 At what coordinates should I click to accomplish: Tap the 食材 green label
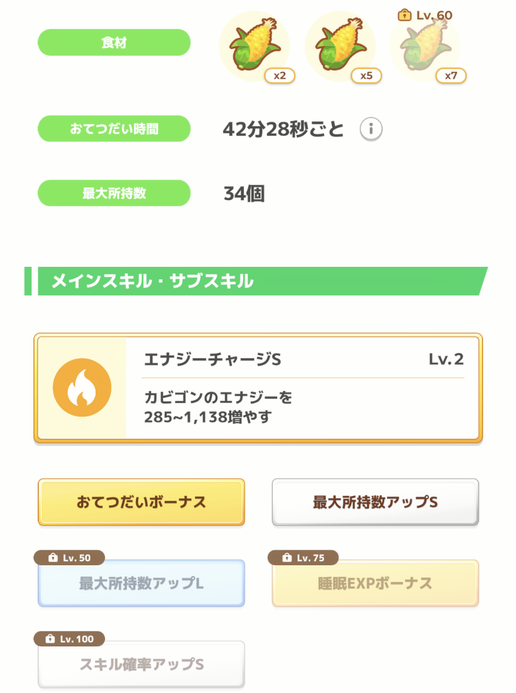(114, 42)
